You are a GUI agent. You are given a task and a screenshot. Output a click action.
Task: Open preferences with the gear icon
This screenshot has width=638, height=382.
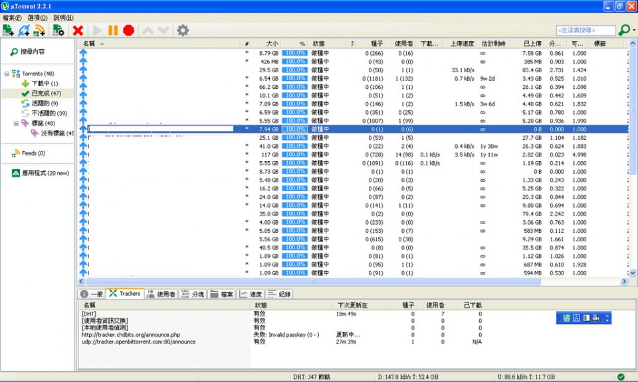(x=183, y=31)
